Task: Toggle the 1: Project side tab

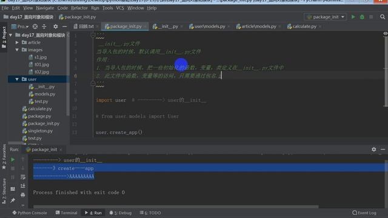Action: pyautogui.click(x=4, y=38)
